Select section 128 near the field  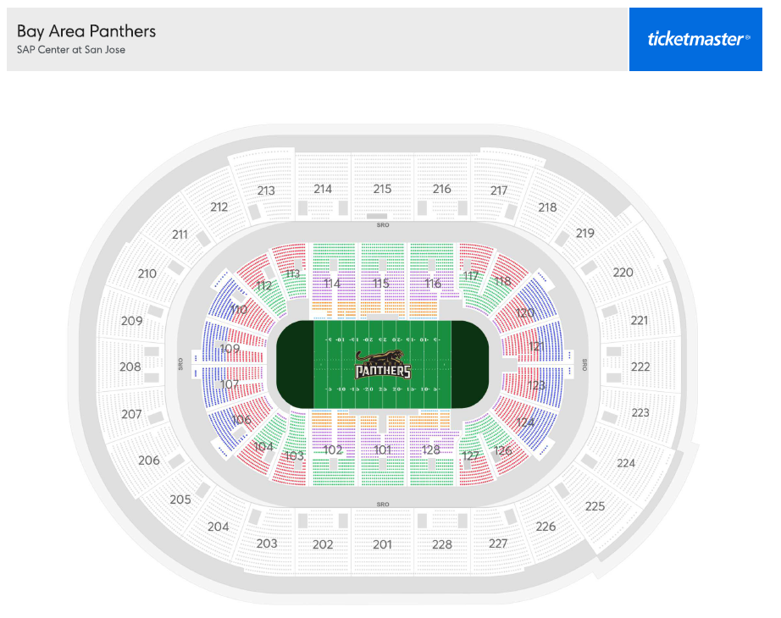pos(431,450)
